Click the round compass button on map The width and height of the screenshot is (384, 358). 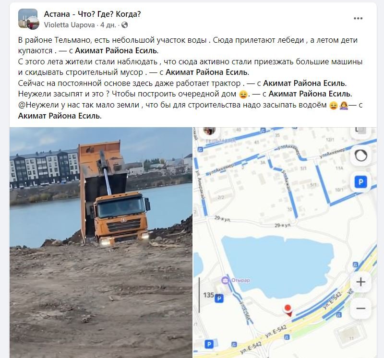pyautogui.click(x=361, y=155)
